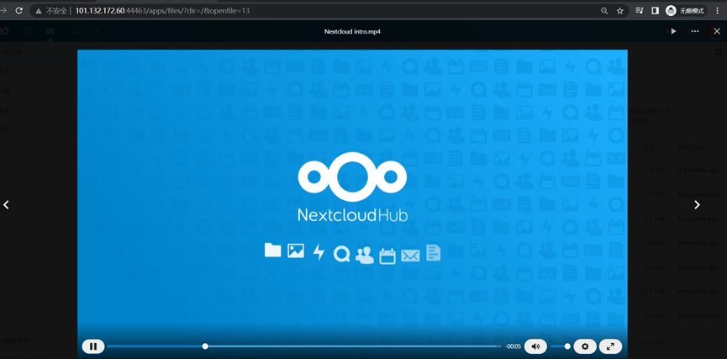The image size is (727, 359).
Task: Open the Activity lightning icon in Nextcloud header
Action: coord(97,31)
